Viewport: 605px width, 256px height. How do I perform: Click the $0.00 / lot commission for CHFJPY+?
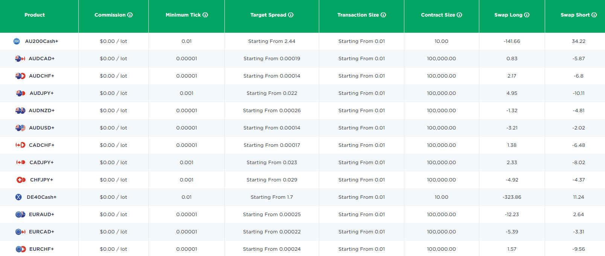pos(113,180)
